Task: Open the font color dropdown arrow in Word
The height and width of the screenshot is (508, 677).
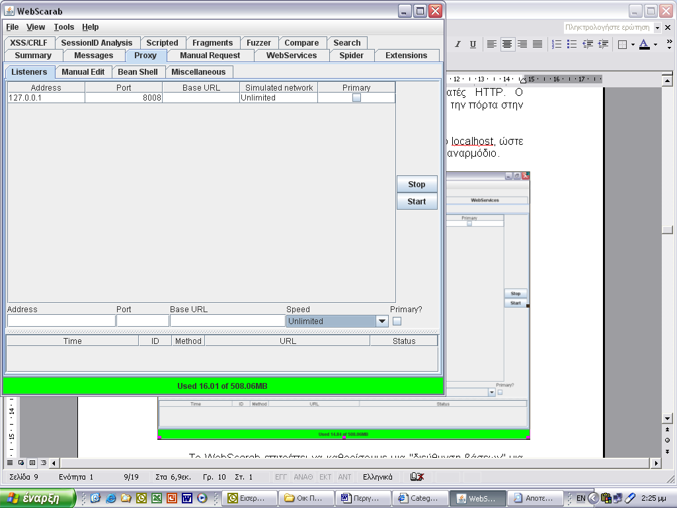Action: click(655, 44)
